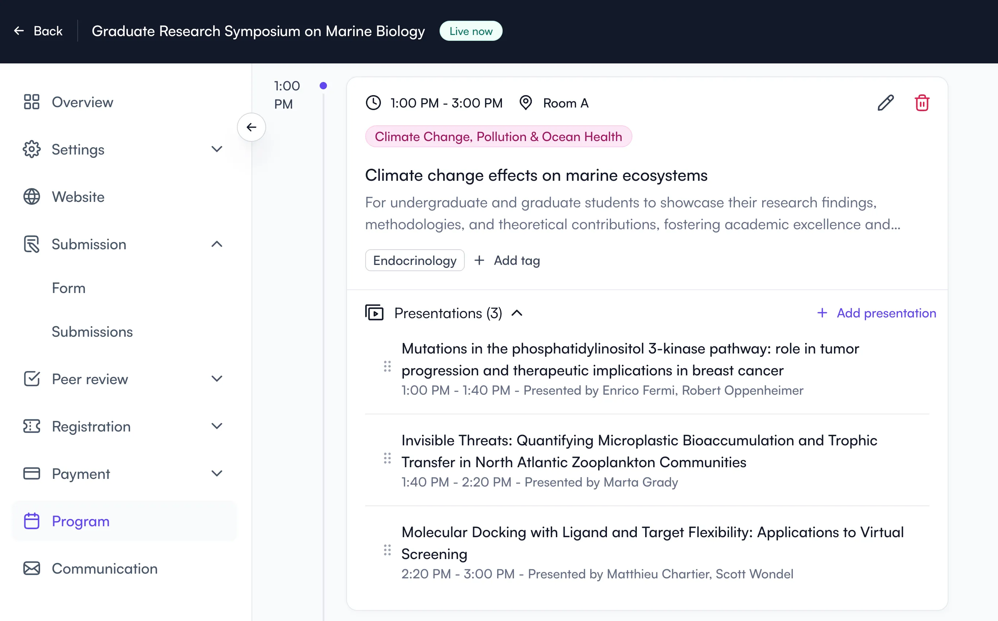Click Presented by Marta Grady line

(x=540, y=482)
